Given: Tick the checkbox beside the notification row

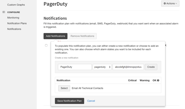Looking at the screenshot, I should click(46, 45).
